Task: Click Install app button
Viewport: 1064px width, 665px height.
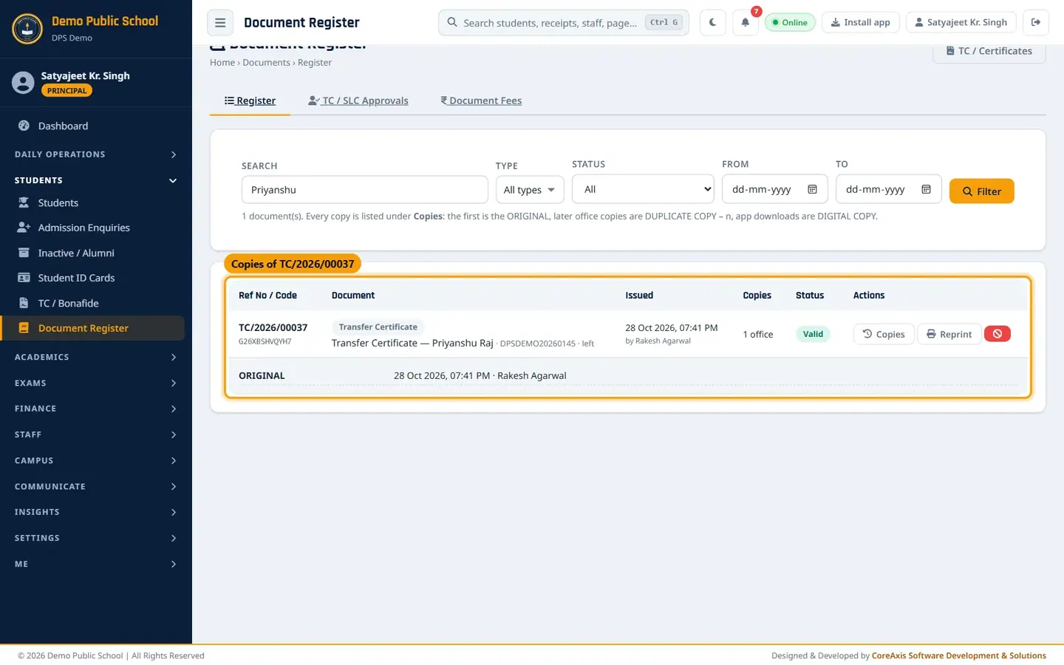Action: tap(860, 22)
